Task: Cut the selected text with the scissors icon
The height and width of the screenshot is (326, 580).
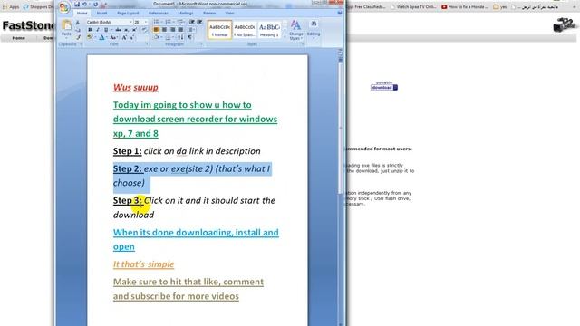Action: coord(78,23)
